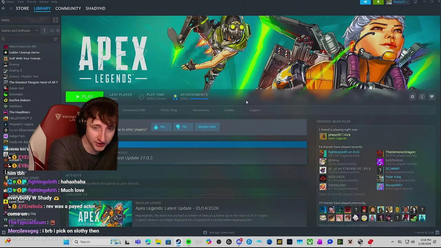Image resolution: width=441 pixels, height=248 pixels.
Task: Open the COMMUNITY tab
Action: [68, 8]
